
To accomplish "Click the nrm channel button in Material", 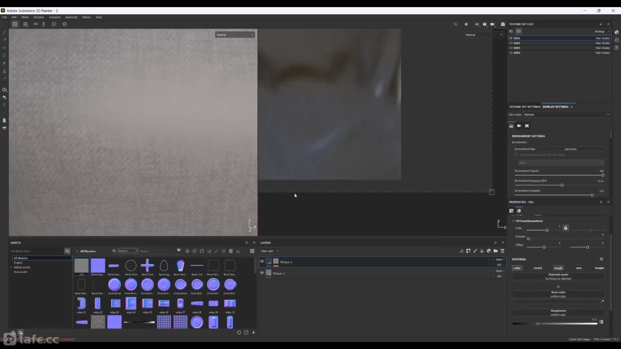I will (x=579, y=268).
